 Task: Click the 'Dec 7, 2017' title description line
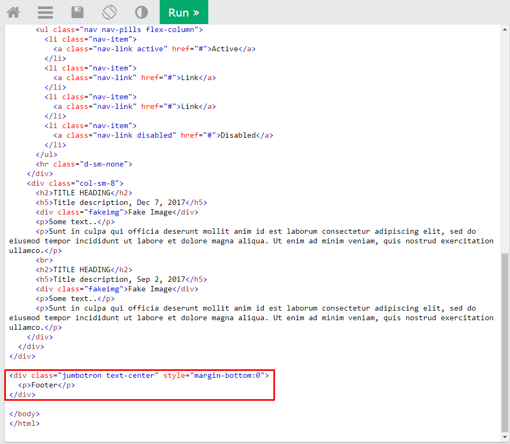121,202
